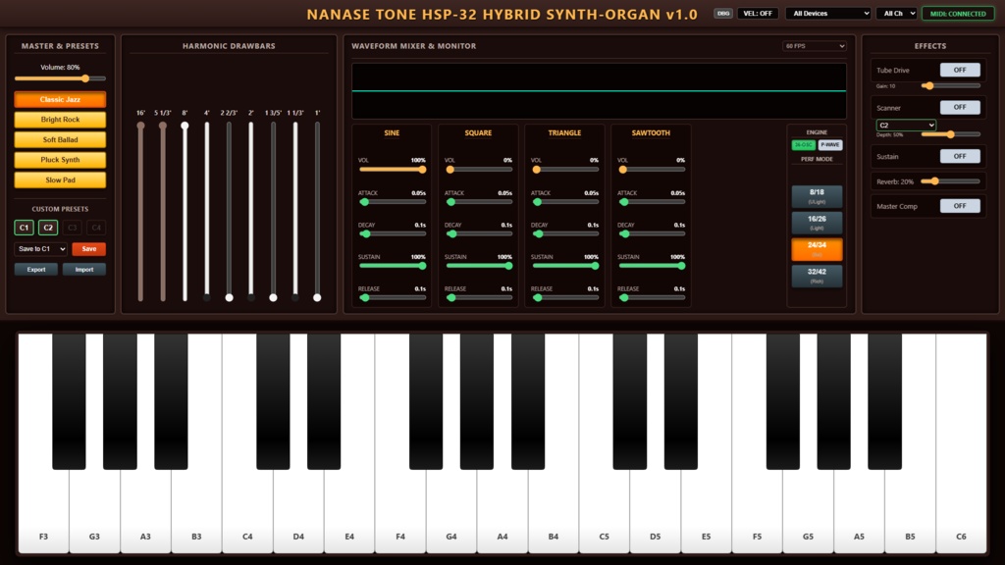This screenshot has height=565, width=1005.
Task: Click the Scanner Depth slider
Action: pos(950,134)
